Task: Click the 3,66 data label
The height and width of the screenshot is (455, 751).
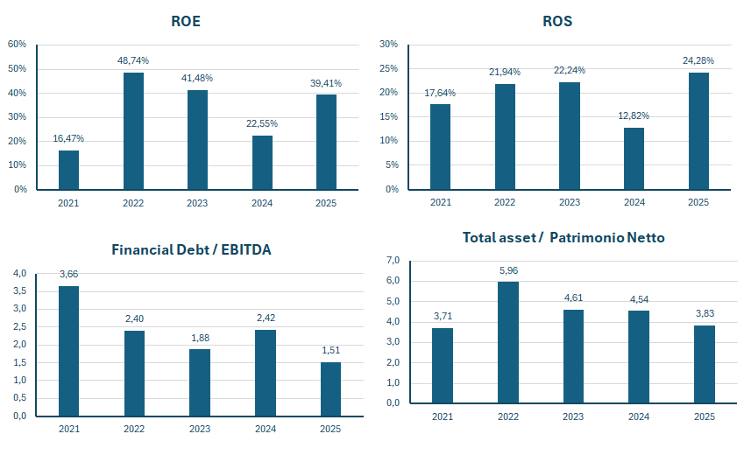Action: click(68, 274)
